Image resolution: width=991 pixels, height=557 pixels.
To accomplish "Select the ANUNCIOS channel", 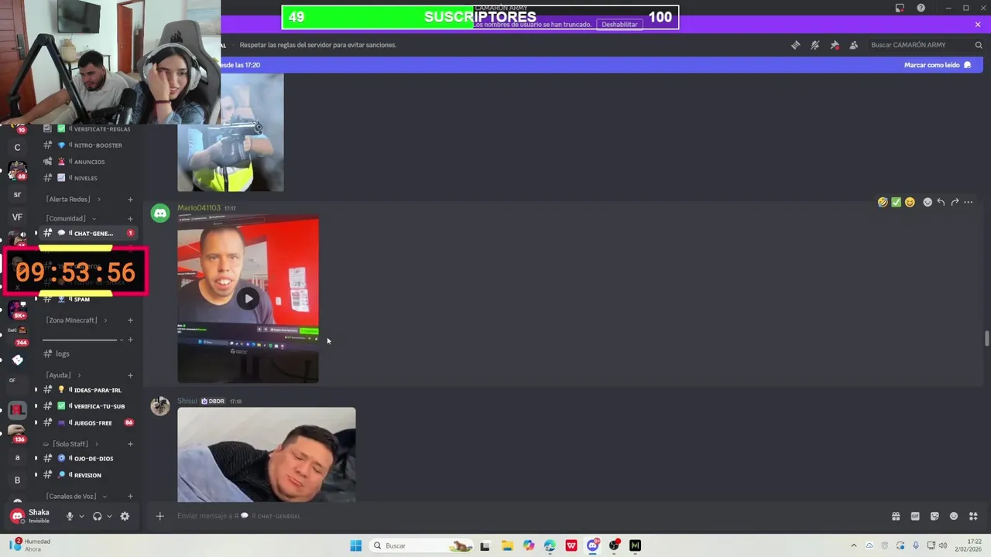I will (87, 162).
